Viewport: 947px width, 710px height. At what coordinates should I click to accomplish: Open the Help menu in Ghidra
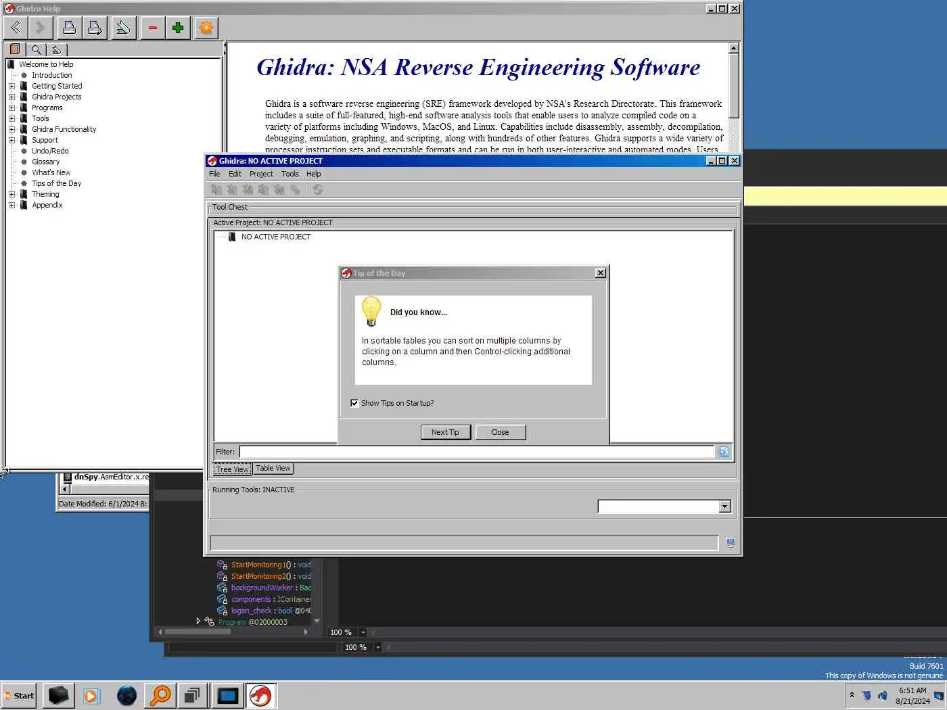click(x=313, y=174)
